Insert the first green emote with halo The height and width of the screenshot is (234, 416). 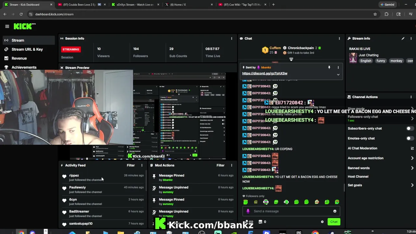pyautogui.click(x=245, y=202)
